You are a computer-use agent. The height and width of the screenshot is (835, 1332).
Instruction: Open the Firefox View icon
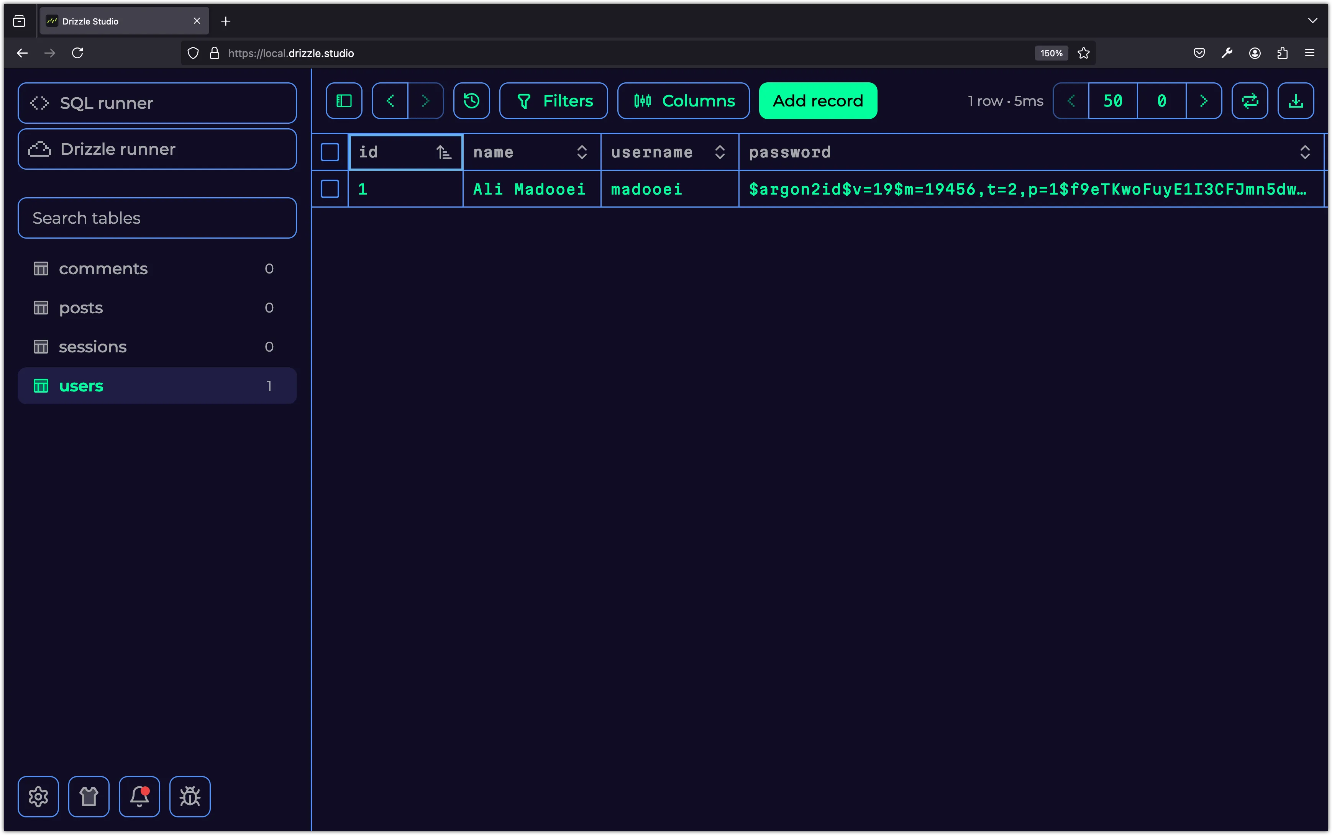coord(19,21)
